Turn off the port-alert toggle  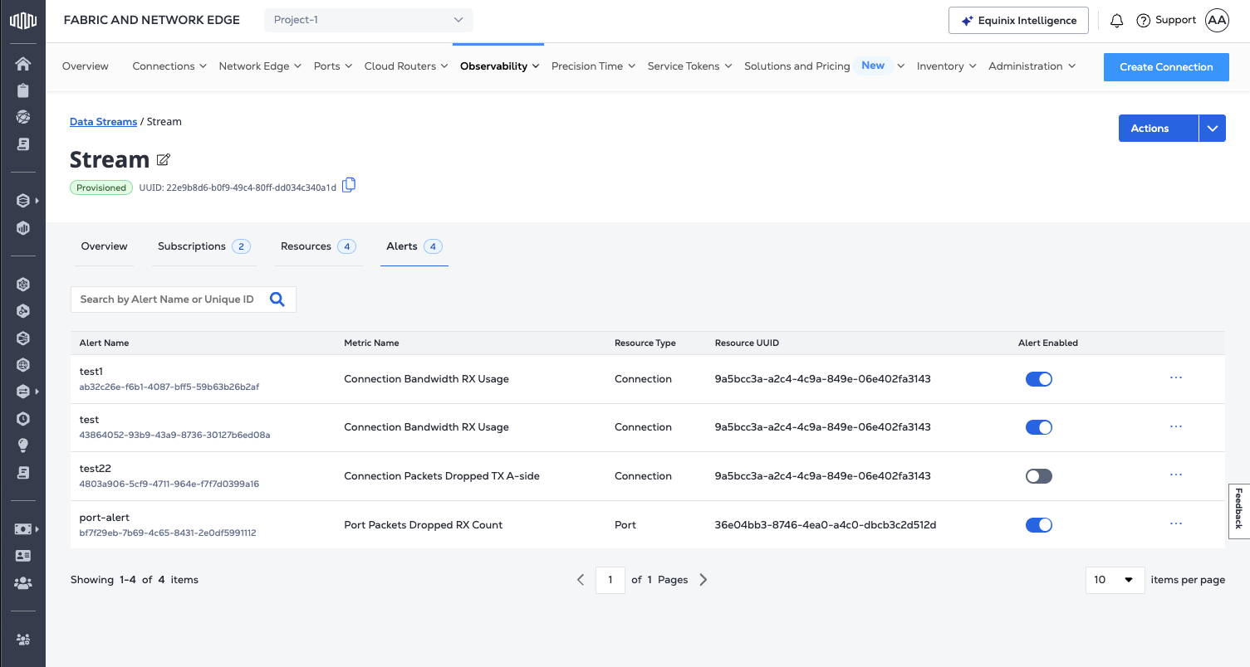(1038, 525)
